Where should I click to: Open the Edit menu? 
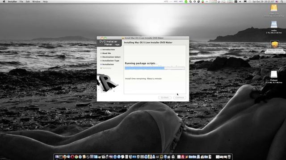click(28, 1)
